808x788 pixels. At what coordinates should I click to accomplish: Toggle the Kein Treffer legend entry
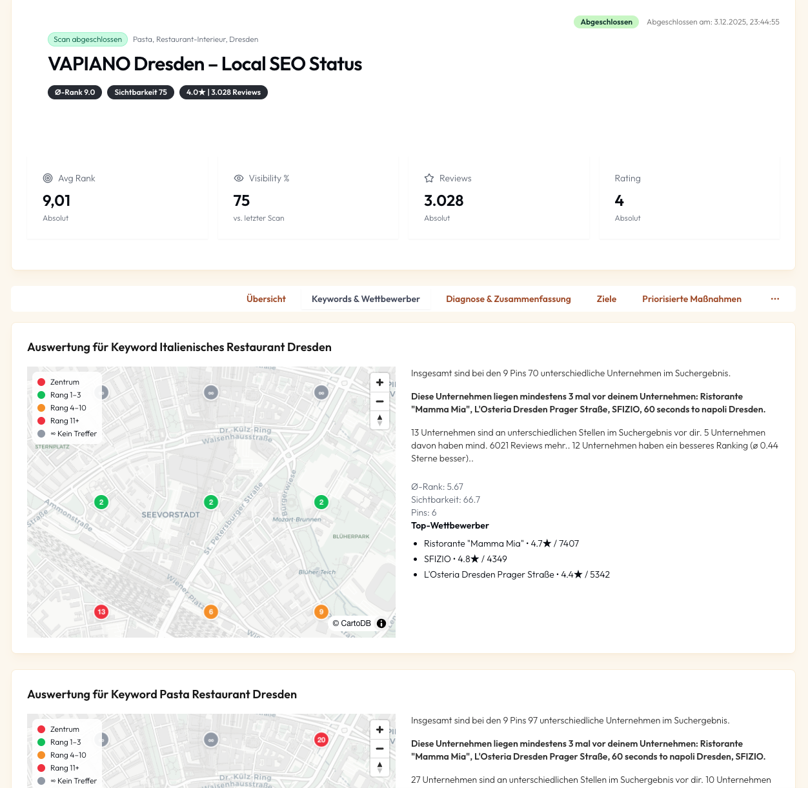pyautogui.click(x=74, y=433)
